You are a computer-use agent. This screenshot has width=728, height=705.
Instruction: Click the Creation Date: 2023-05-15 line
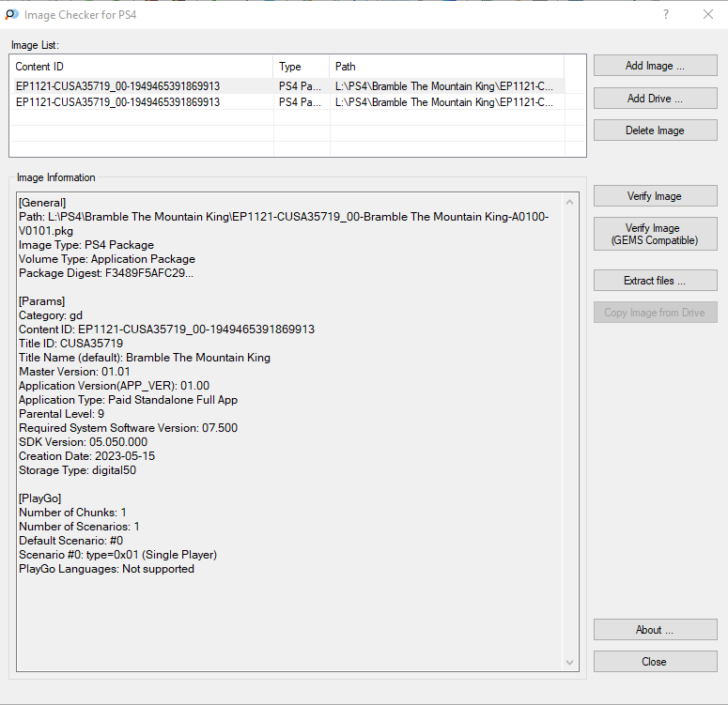tap(86, 456)
